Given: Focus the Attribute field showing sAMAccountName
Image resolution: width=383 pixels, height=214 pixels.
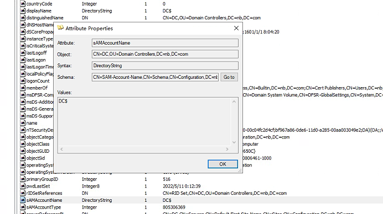Looking at the screenshot, I should 165,43.
